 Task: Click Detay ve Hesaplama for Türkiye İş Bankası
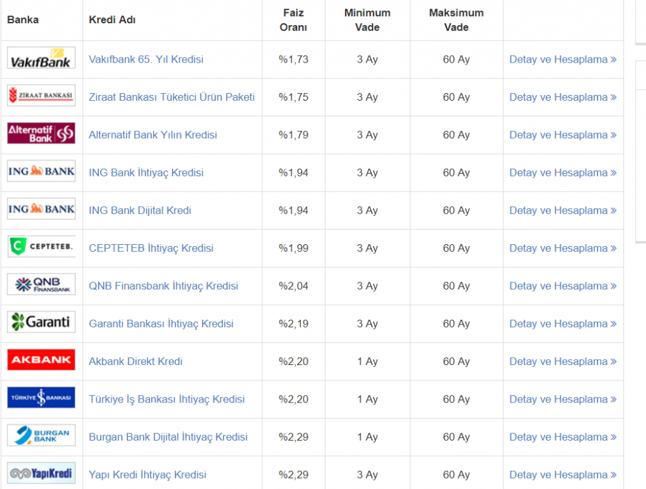563,399
